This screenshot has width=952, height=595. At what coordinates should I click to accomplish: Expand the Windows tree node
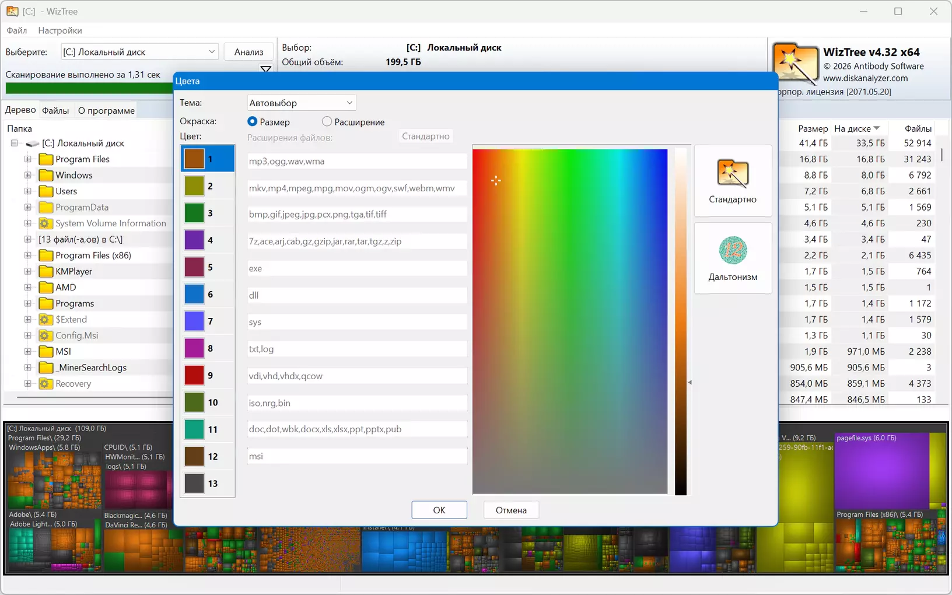click(x=27, y=175)
